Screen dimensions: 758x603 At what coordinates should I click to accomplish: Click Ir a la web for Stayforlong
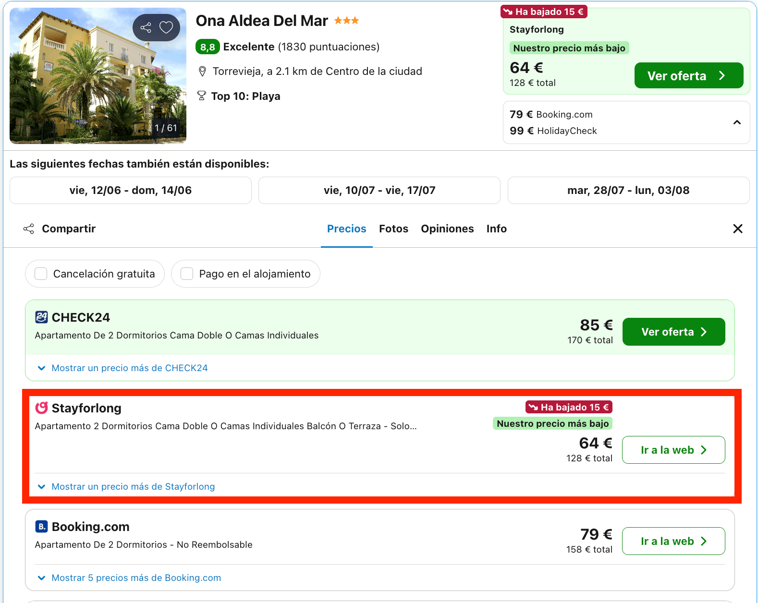[673, 450]
